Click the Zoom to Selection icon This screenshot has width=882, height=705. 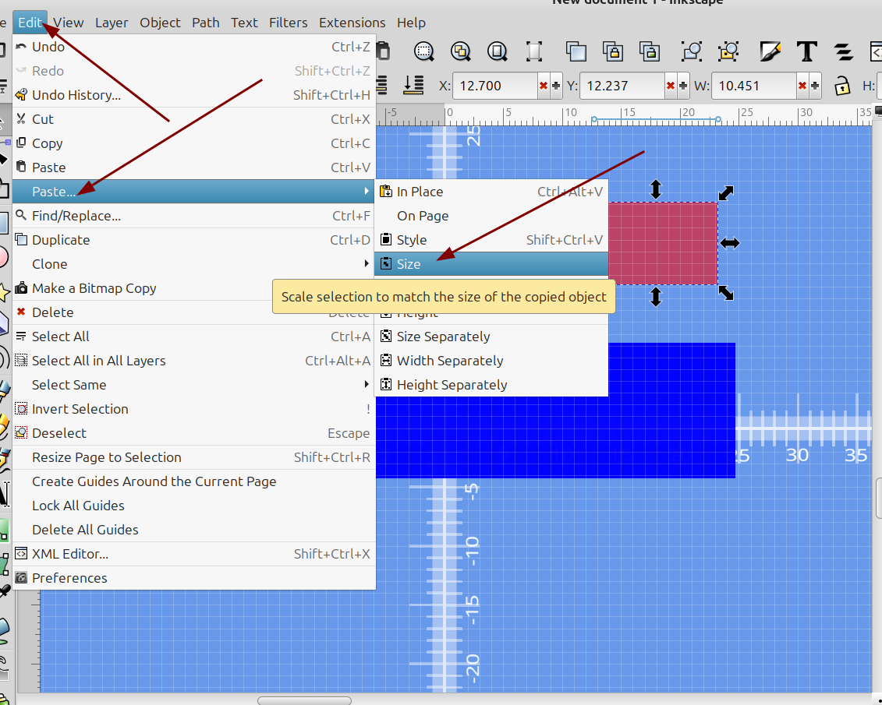[424, 52]
